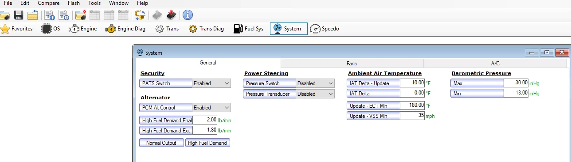This screenshot has width=571, height=162.
Task: Click the Pressure Transducer label button
Action: pos(270,94)
